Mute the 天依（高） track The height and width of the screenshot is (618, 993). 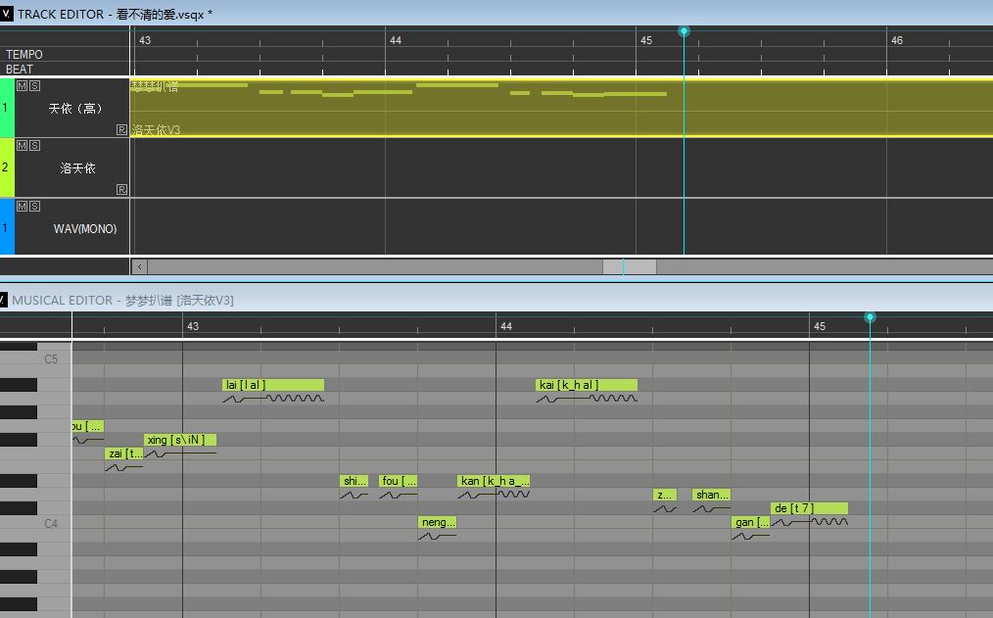click(22, 85)
